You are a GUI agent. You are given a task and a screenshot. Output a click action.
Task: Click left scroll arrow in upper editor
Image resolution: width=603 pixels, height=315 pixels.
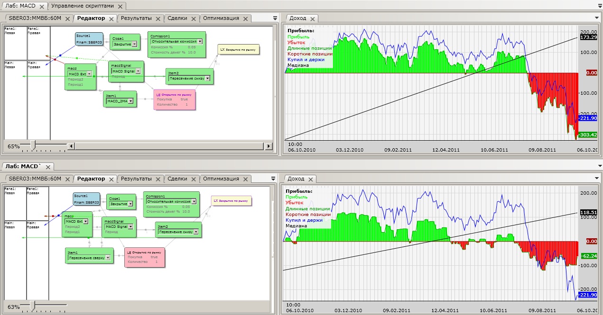tap(72, 146)
